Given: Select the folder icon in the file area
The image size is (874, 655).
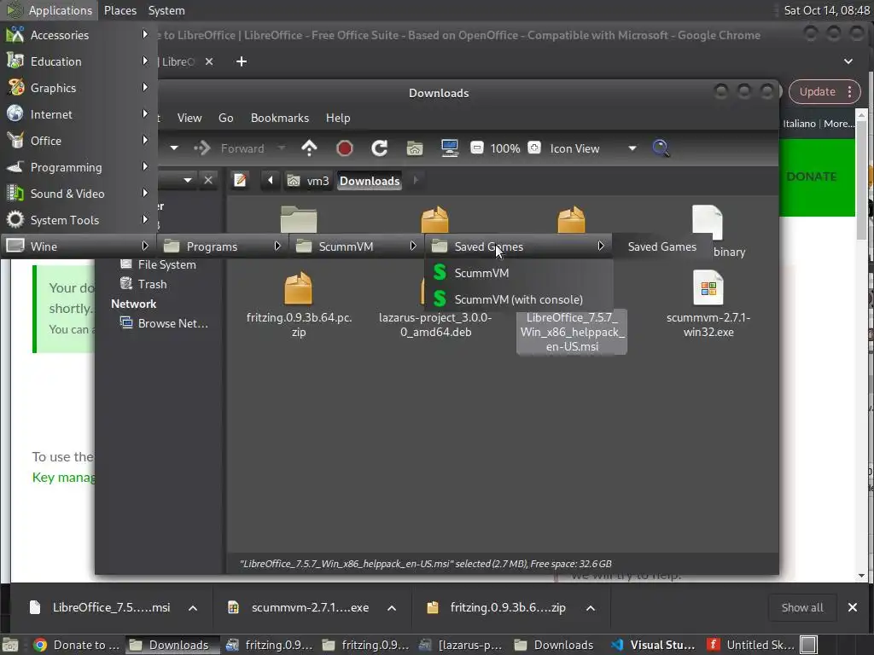Looking at the screenshot, I should click(x=298, y=219).
